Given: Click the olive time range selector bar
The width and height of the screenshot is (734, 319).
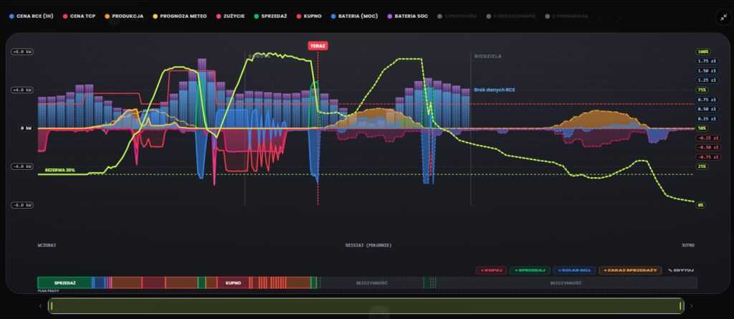Looking at the screenshot, I should pyautogui.click(x=366, y=306).
